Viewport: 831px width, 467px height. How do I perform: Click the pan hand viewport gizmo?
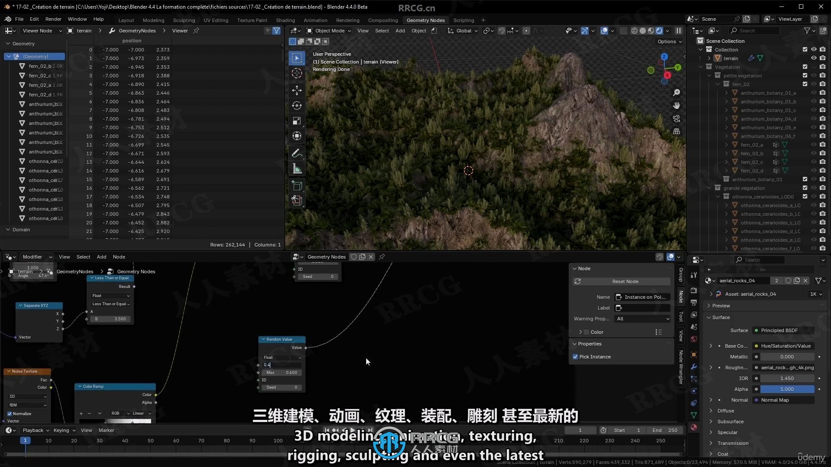[676, 106]
